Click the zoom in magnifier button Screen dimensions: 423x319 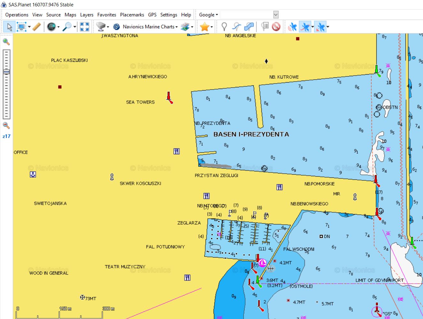pyautogui.click(x=6, y=42)
